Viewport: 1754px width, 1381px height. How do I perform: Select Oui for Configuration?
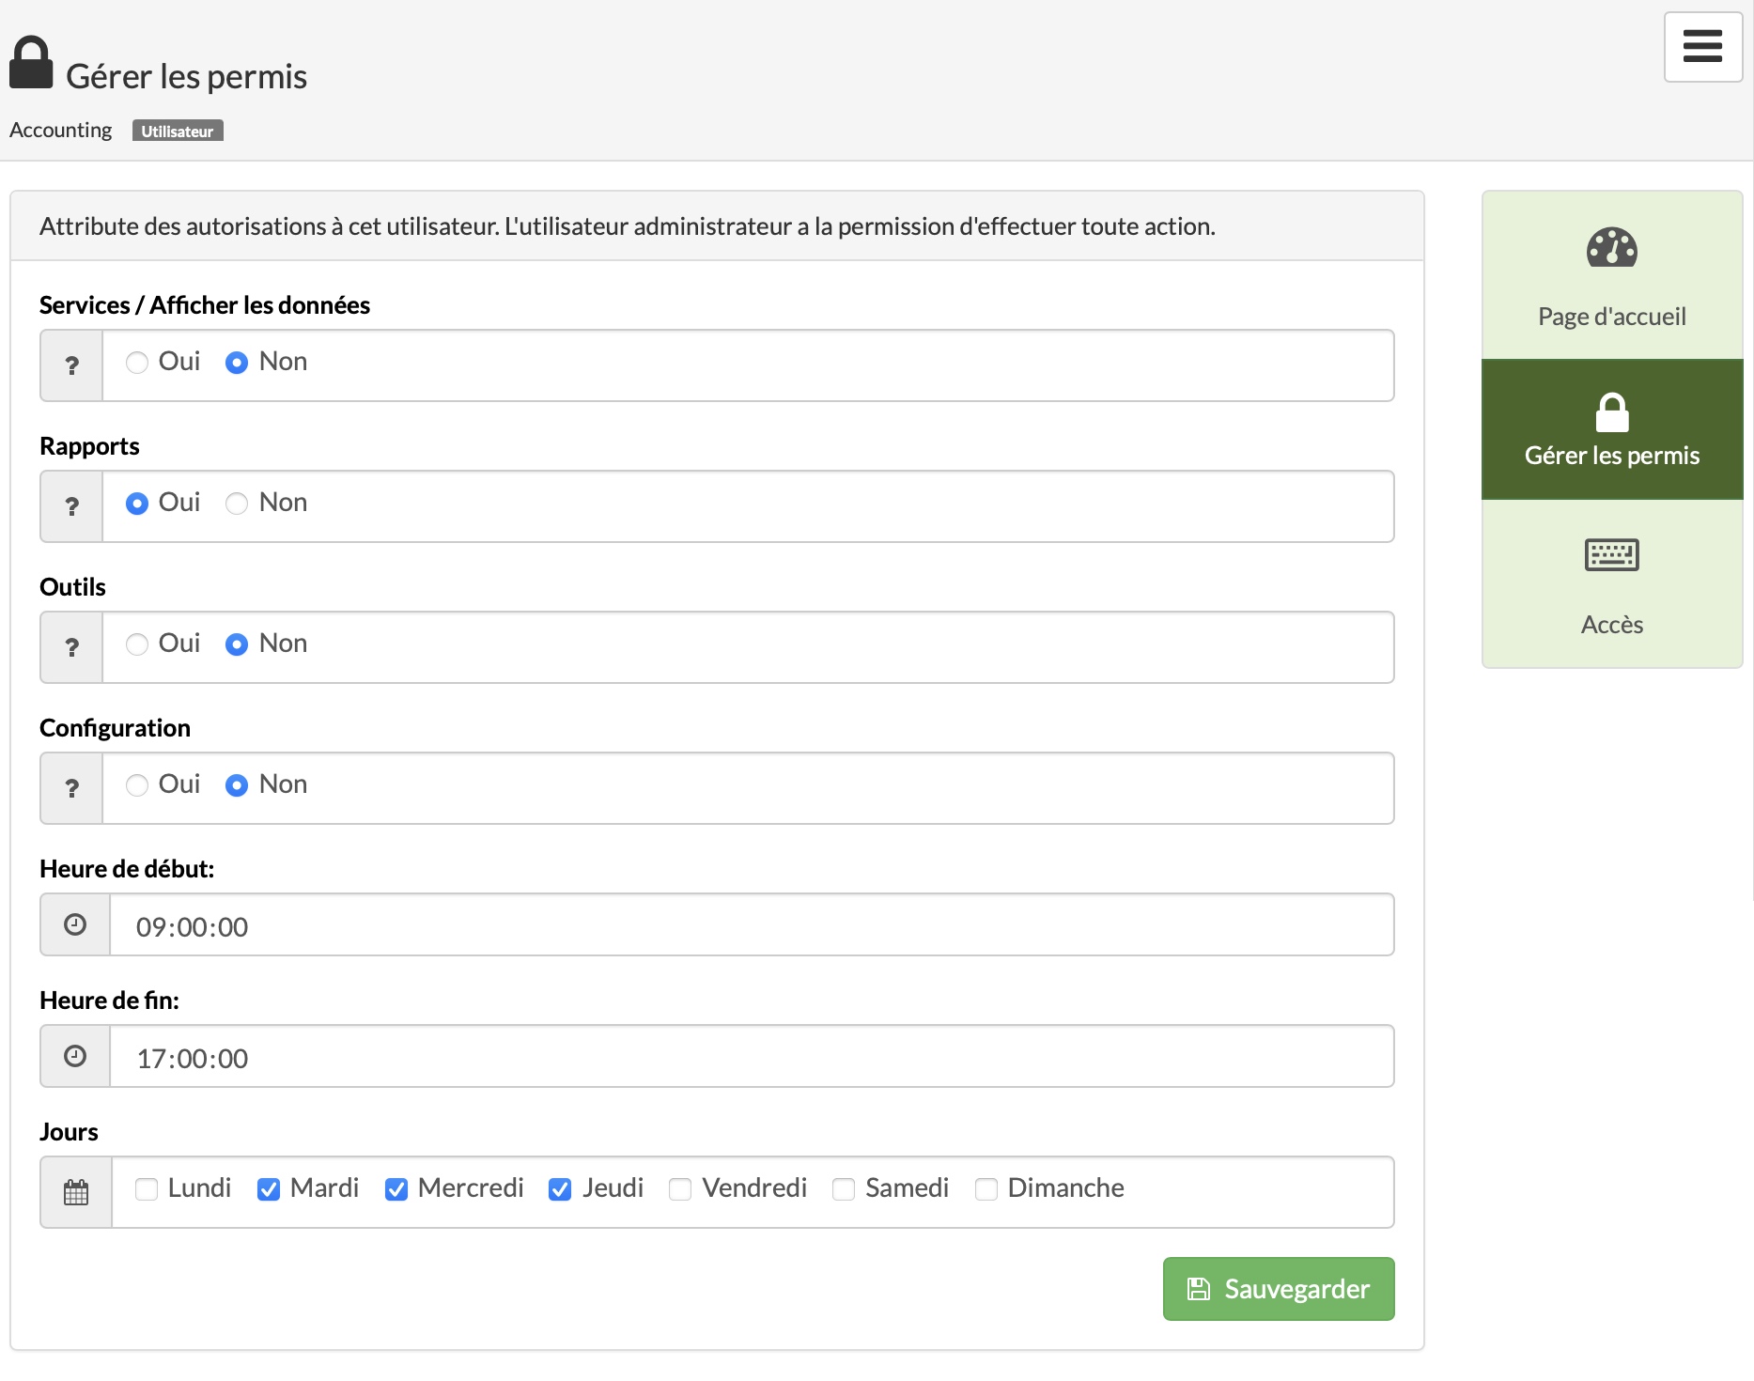pos(137,785)
